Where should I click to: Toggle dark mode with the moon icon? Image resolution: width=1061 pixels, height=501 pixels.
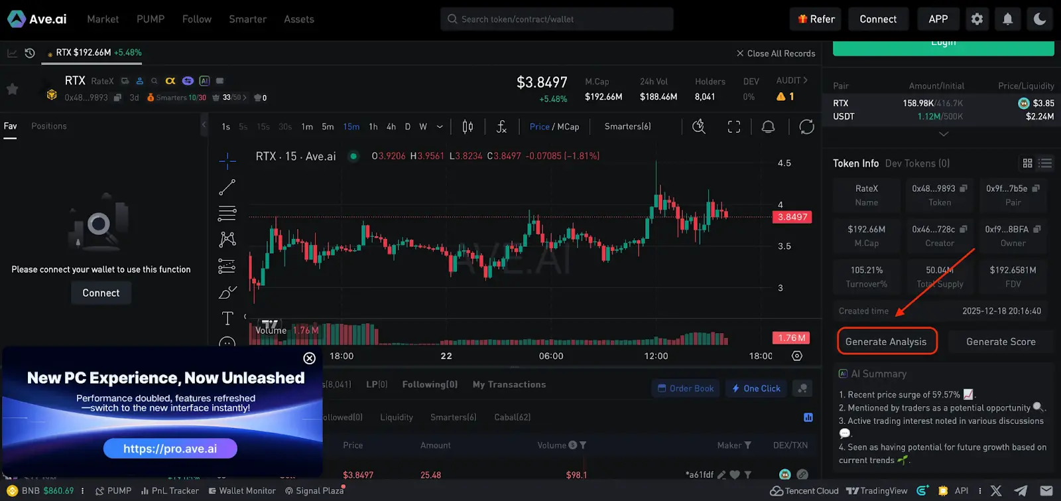pyautogui.click(x=1039, y=19)
